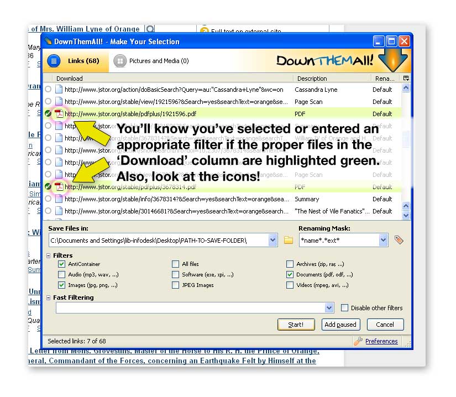Select the radio for the stable/info/3678314 Summary link
Screen dimensions: 456x397
pyautogui.click(x=48, y=199)
